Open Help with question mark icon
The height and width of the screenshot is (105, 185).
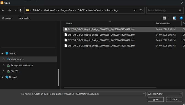(x=181, y=18)
